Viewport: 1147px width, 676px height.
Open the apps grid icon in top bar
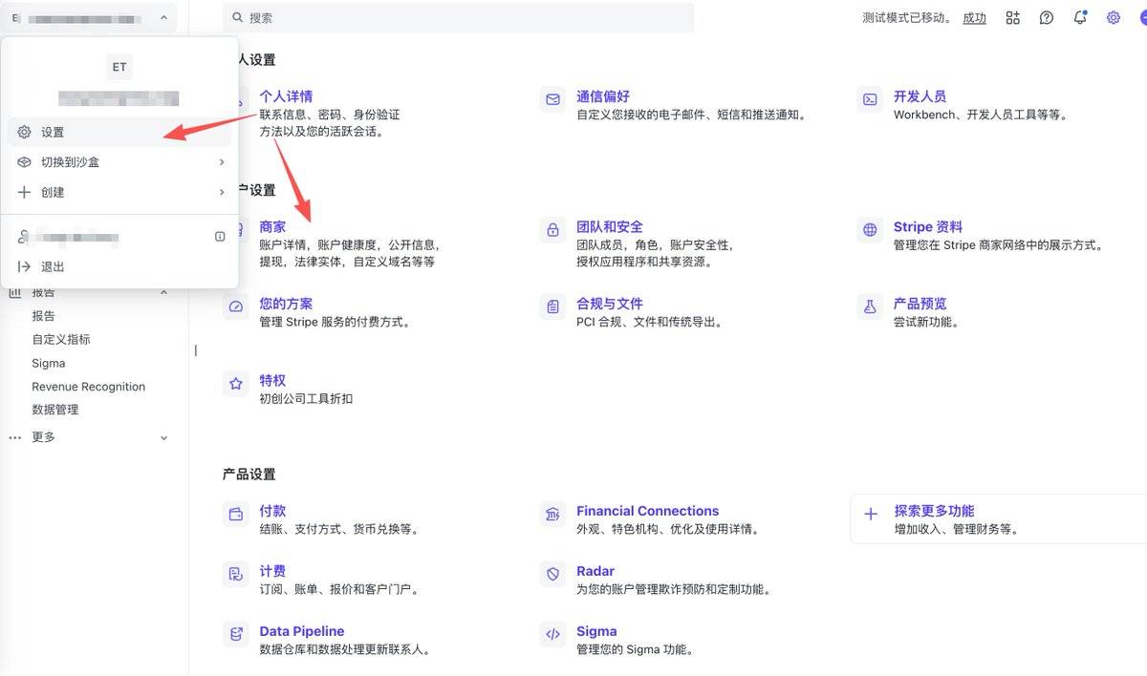(x=1013, y=18)
